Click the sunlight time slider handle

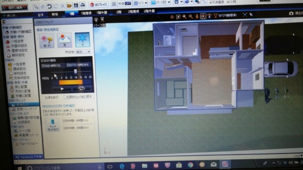coord(75,71)
